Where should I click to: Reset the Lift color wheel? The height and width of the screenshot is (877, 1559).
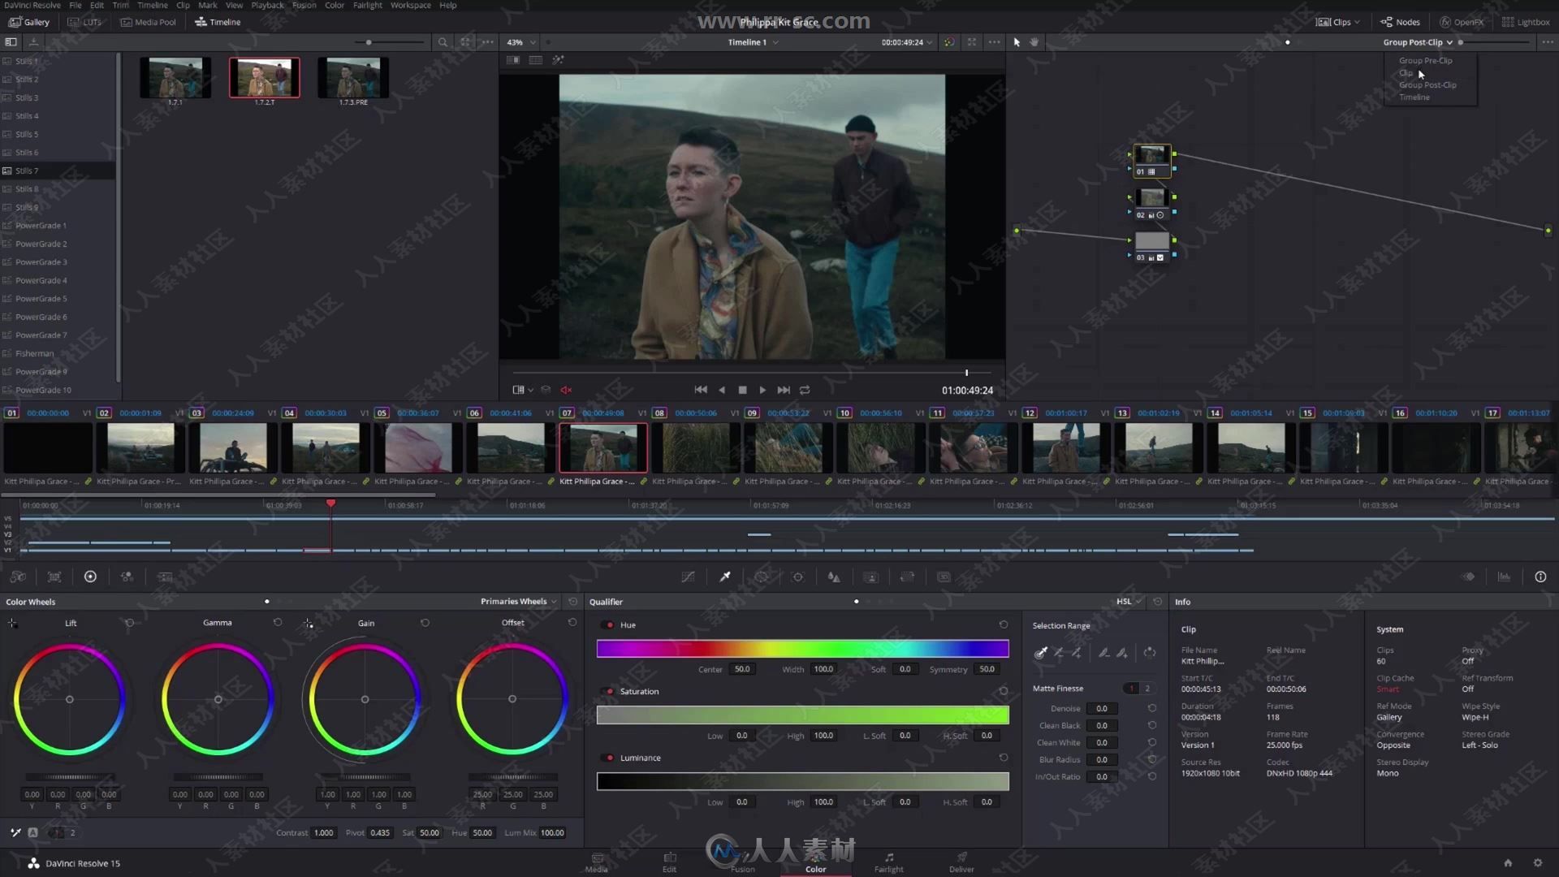coord(129,623)
